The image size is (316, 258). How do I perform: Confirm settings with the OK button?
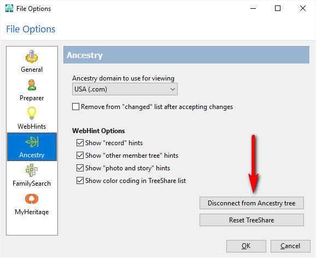coord(246,246)
